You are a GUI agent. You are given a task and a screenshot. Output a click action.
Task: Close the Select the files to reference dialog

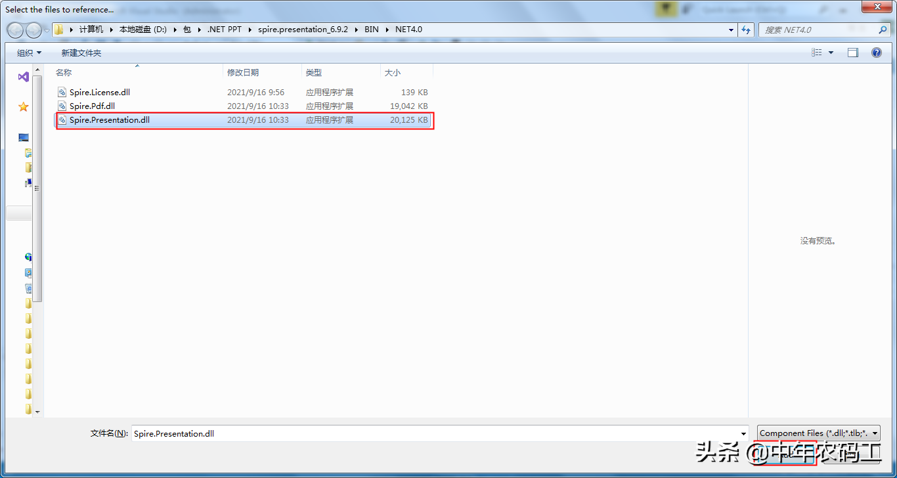pos(877,7)
